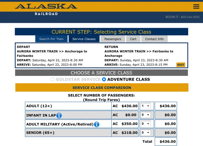This screenshot has width=203, height=146.
Task: Select the Adventure Class radio button
Action: click(104, 80)
